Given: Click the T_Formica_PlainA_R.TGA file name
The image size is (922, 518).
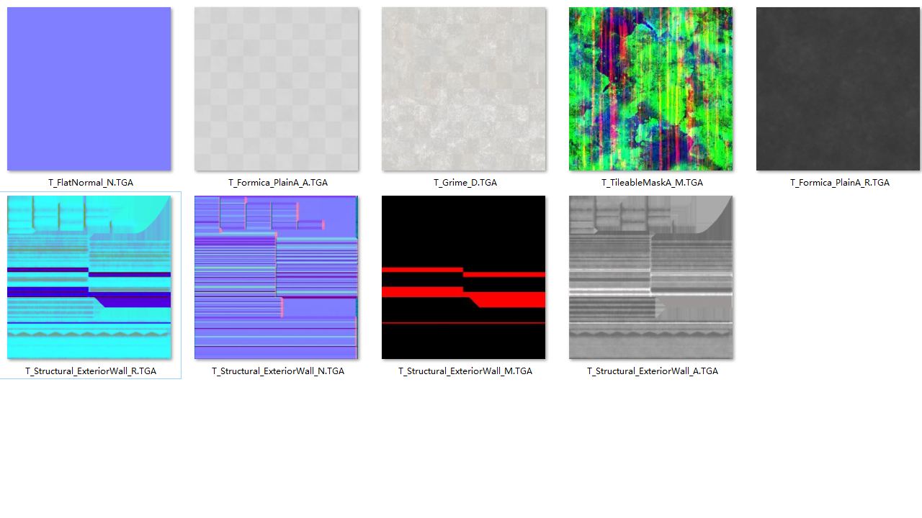Looking at the screenshot, I should [x=840, y=183].
